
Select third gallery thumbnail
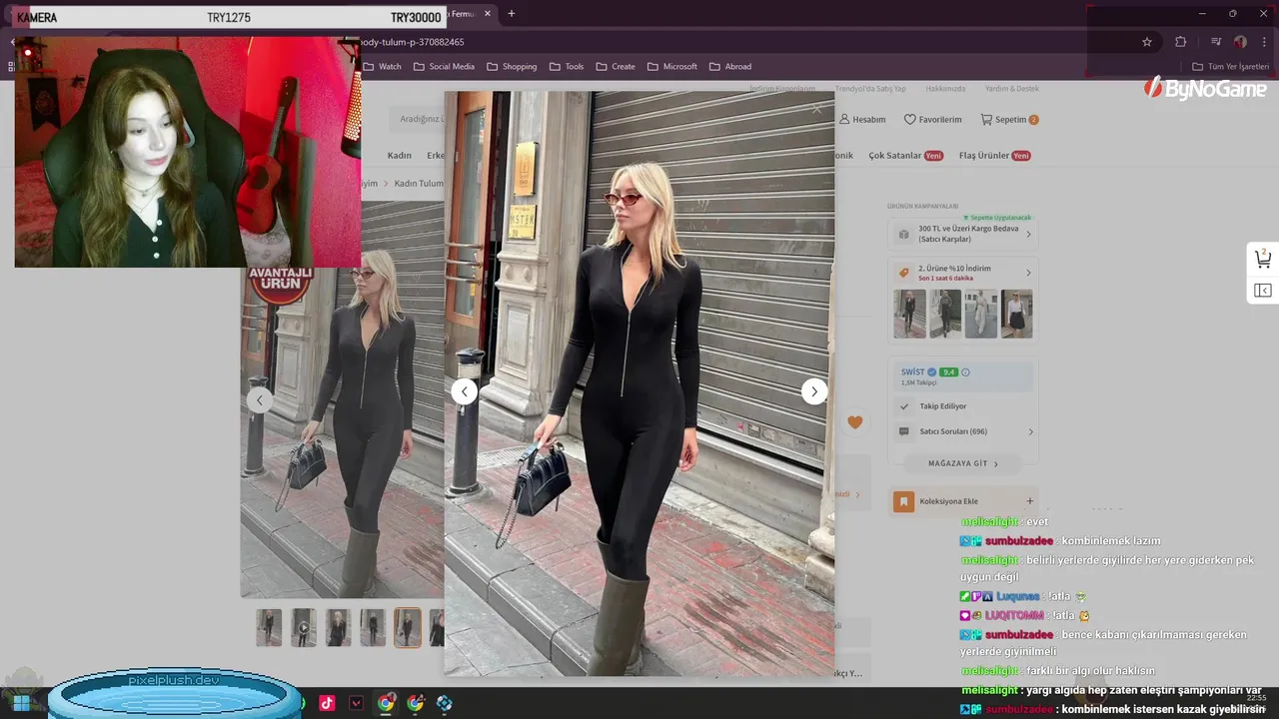339,628
